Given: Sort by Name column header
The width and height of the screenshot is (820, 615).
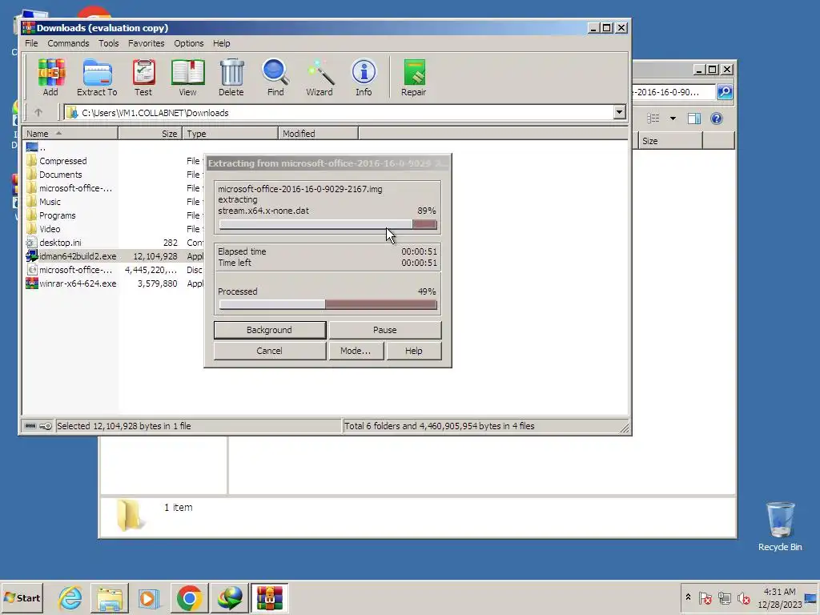Looking at the screenshot, I should click(70, 134).
